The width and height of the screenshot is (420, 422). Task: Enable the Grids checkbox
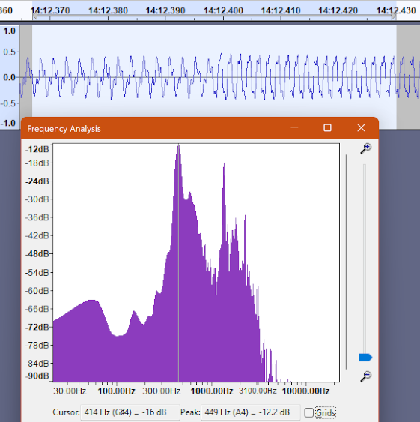308,412
